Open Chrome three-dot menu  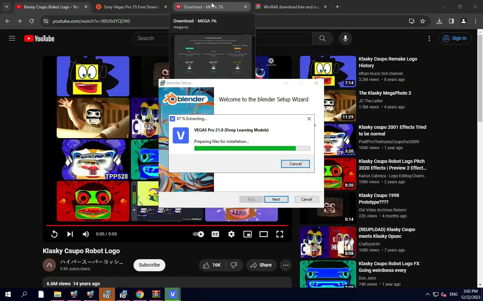pyautogui.click(x=476, y=21)
